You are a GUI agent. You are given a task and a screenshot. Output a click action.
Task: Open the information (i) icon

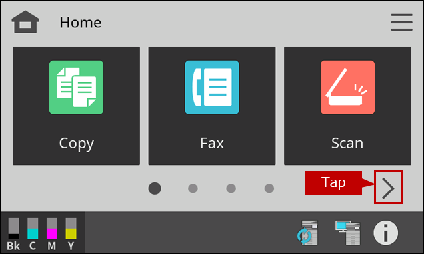pos(385,233)
